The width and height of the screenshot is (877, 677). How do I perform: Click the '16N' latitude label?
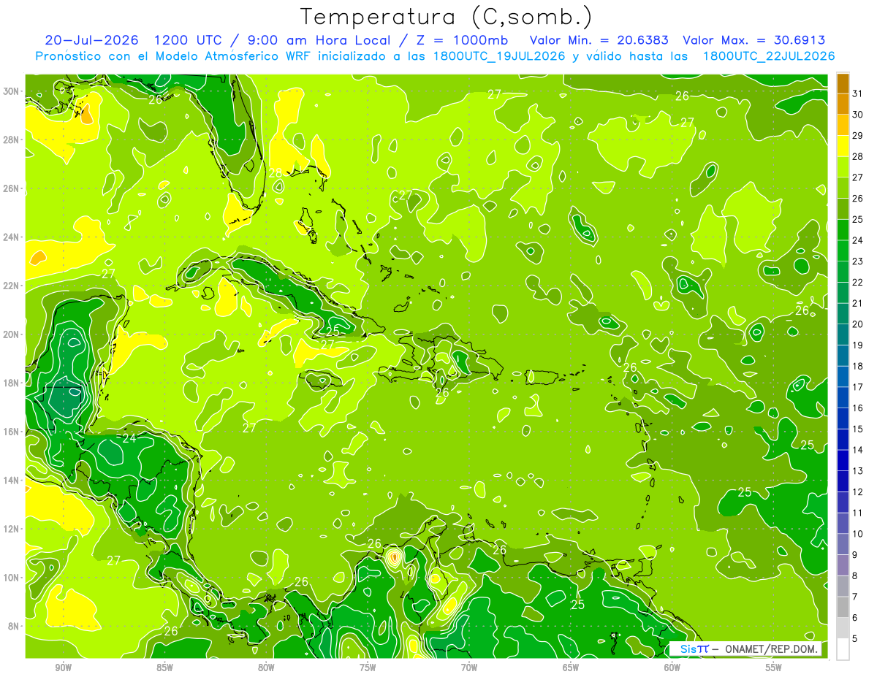12,432
